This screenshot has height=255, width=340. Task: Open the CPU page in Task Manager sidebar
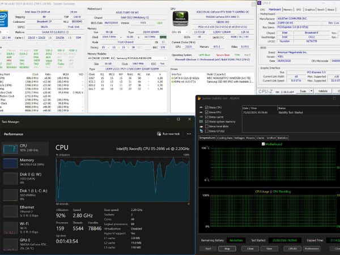tap(25, 148)
